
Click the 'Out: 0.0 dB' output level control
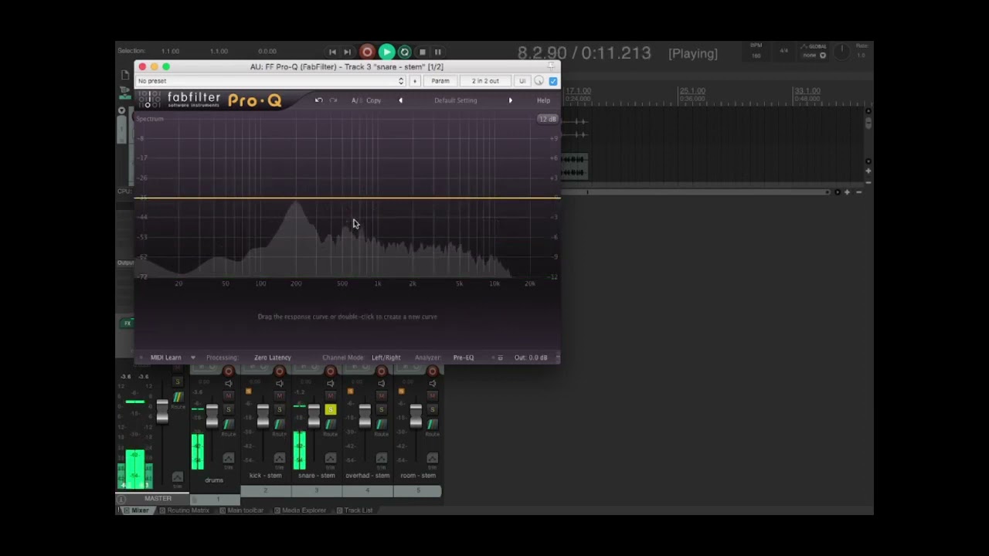click(x=531, y=358)
